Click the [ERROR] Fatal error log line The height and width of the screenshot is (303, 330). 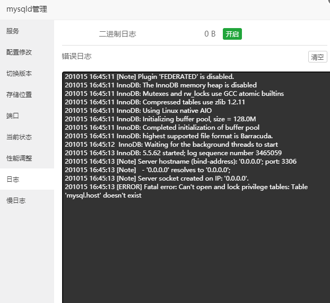[x=186, y=187]
